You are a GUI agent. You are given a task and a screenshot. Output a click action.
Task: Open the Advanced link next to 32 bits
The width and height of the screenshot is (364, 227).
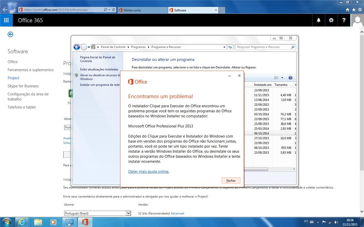tap(177, 213)
